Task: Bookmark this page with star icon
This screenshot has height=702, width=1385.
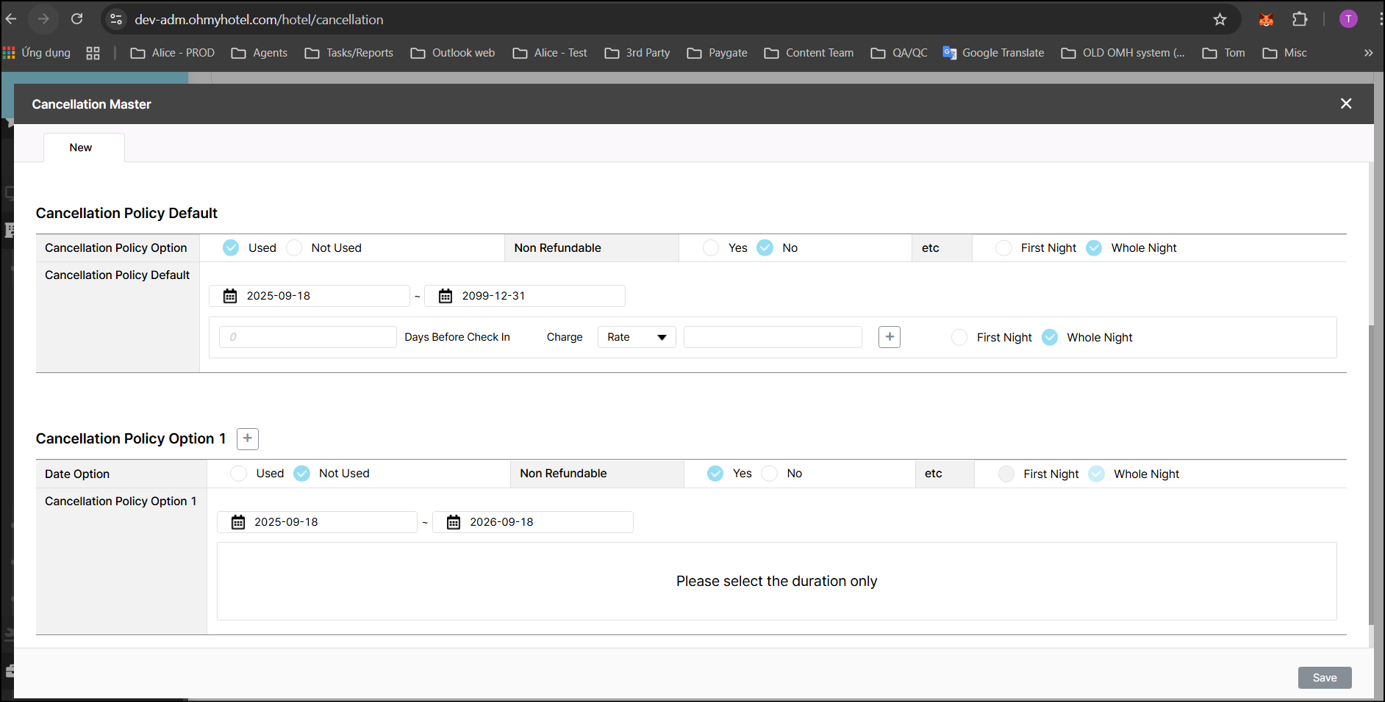Action: pyautogui.click(x=1220, y=20)
